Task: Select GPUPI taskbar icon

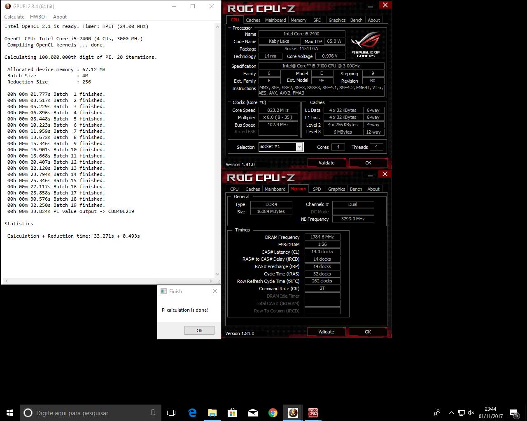Action: tap(293, 413)
